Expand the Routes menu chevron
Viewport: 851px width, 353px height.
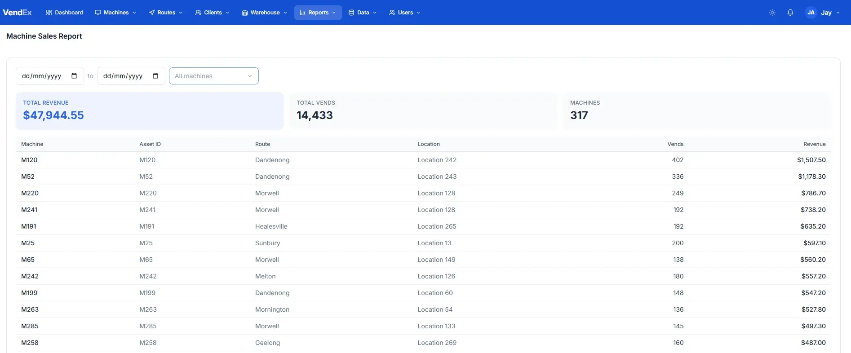[181, 13]
